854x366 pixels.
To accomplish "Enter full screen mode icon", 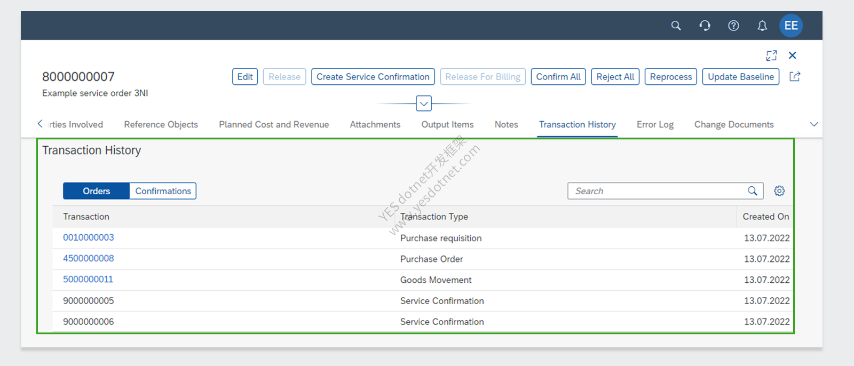I will pos(771,55).
